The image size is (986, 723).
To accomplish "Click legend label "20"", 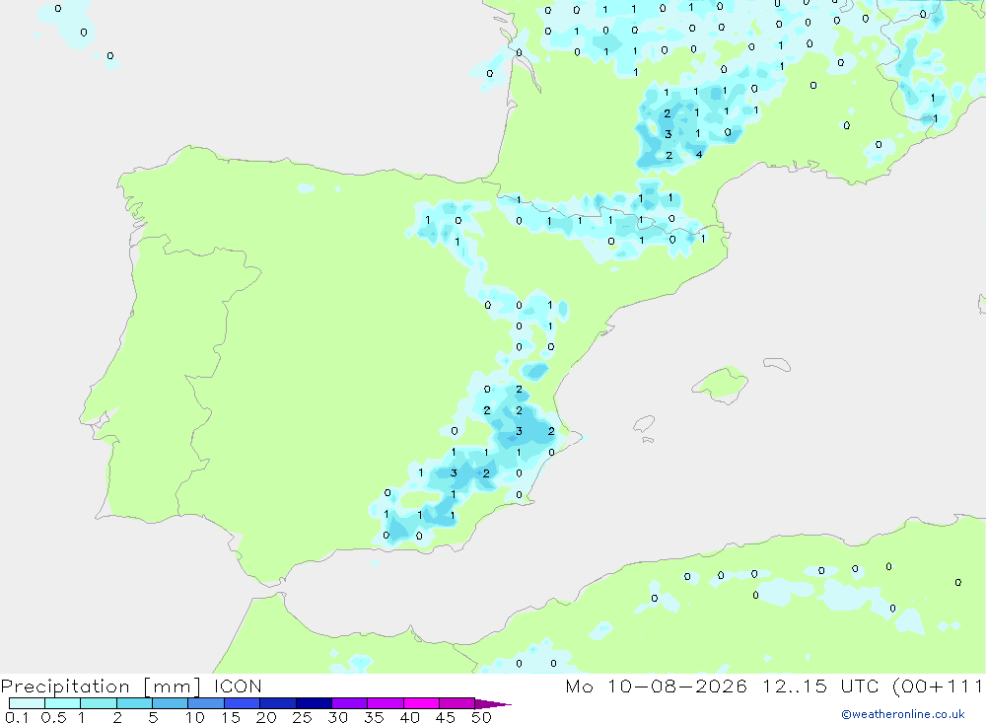I will (x=266, y=717).
